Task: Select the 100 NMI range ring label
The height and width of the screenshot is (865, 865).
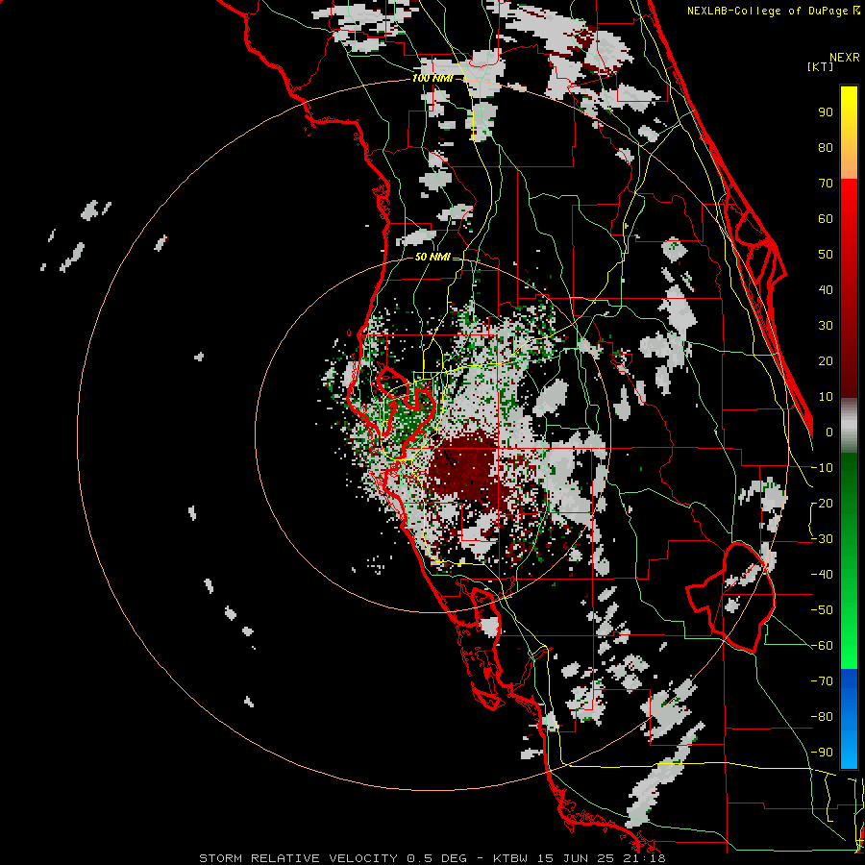Action: [432, 79]
